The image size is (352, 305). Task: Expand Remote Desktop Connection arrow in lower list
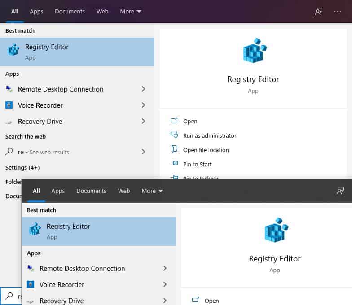click(165, 268)
